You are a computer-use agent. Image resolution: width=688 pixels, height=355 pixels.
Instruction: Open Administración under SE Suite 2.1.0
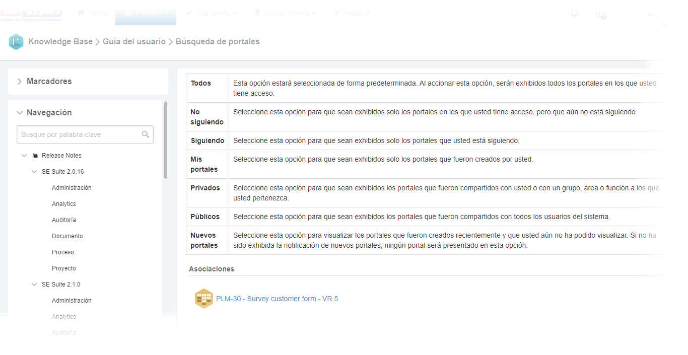tap(72, 301)
